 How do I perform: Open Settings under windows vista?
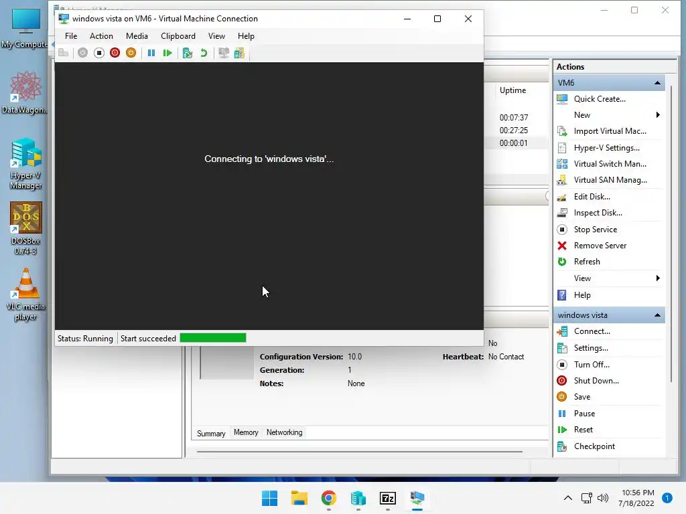coord(591,348)
